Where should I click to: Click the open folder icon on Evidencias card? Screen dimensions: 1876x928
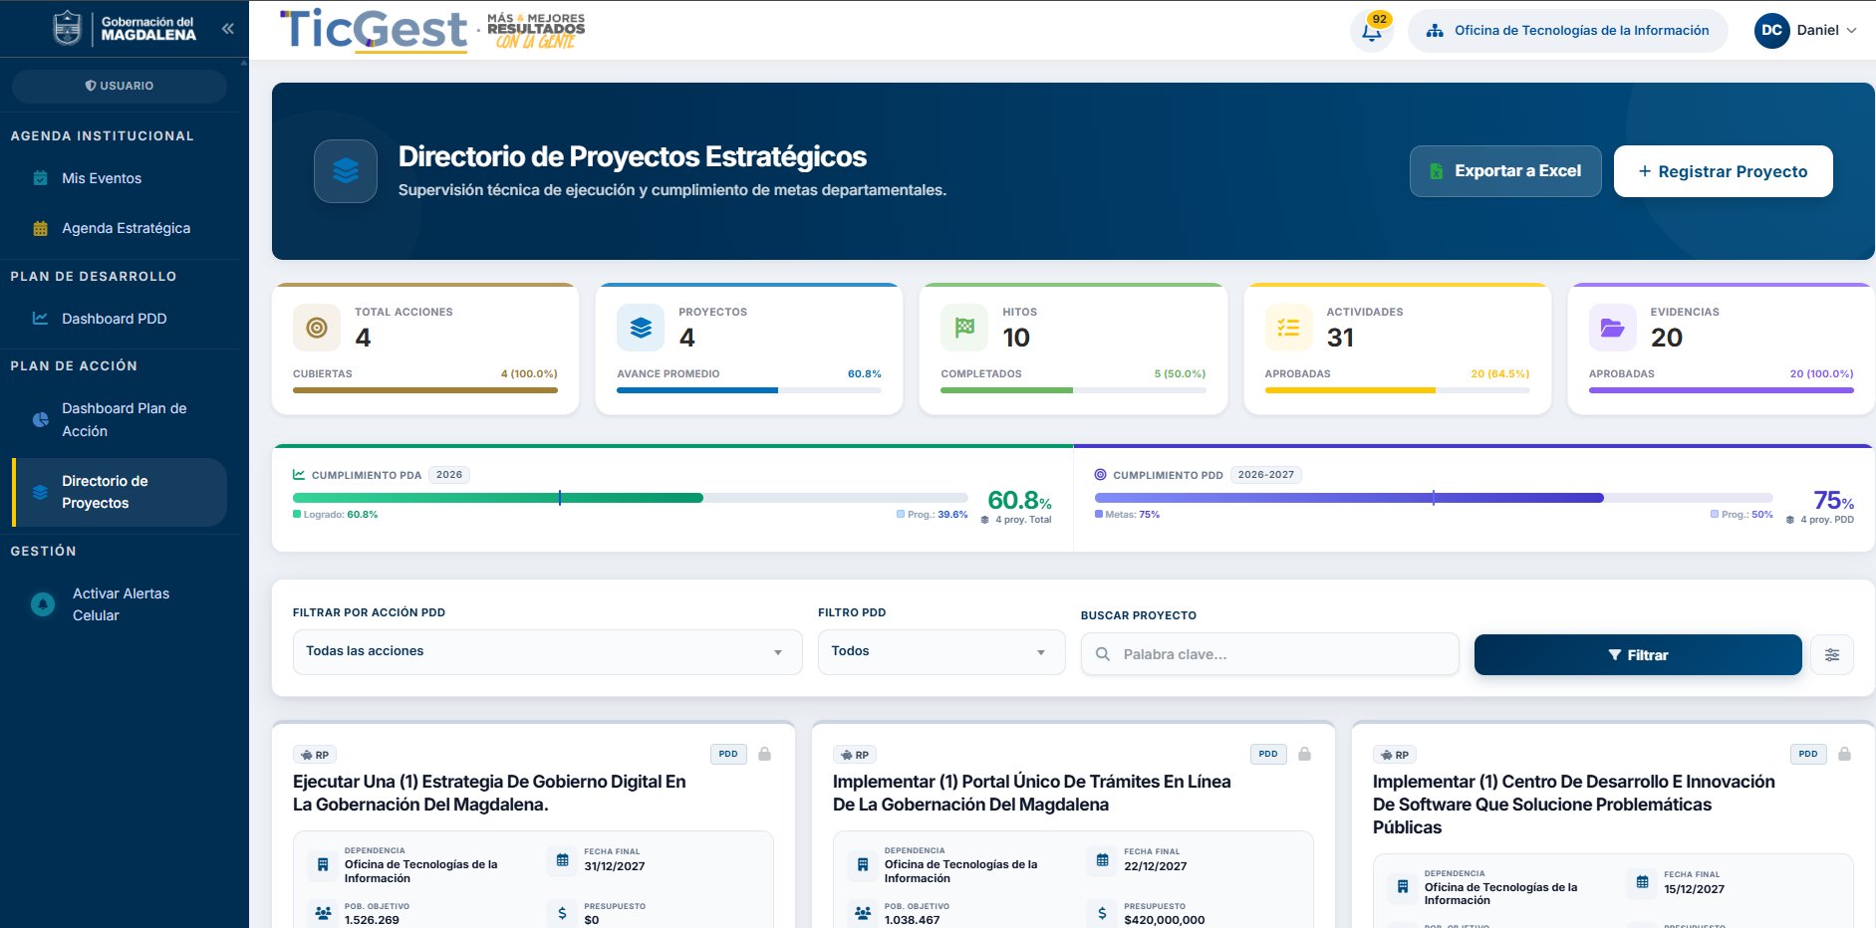1612,328
